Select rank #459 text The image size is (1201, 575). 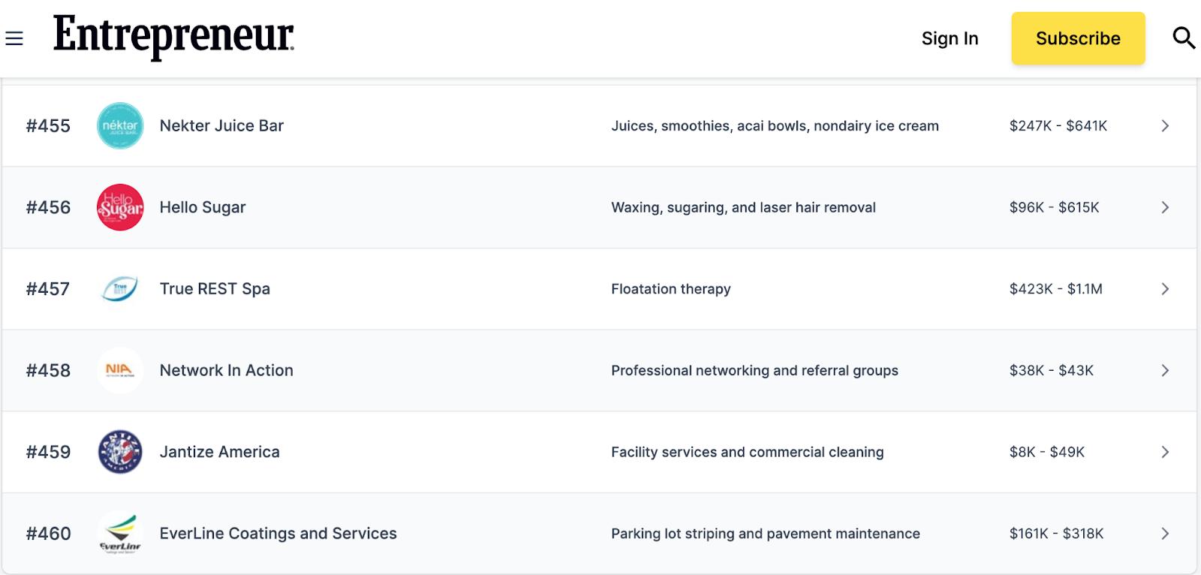[48, 452]
